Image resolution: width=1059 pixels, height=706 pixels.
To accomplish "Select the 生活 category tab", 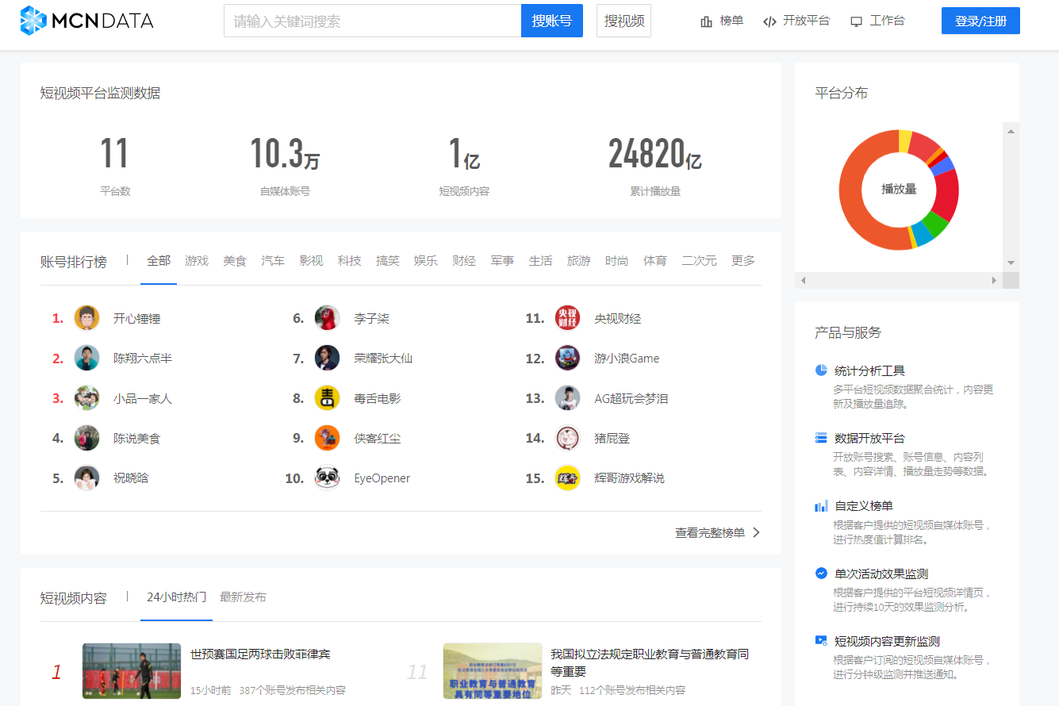I will pyautogui.click(x=540, y=261).
